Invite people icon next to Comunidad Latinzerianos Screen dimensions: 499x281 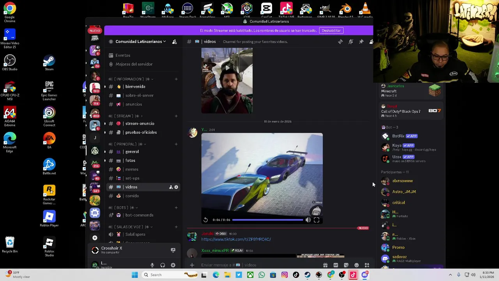click(x=175, y=42)
